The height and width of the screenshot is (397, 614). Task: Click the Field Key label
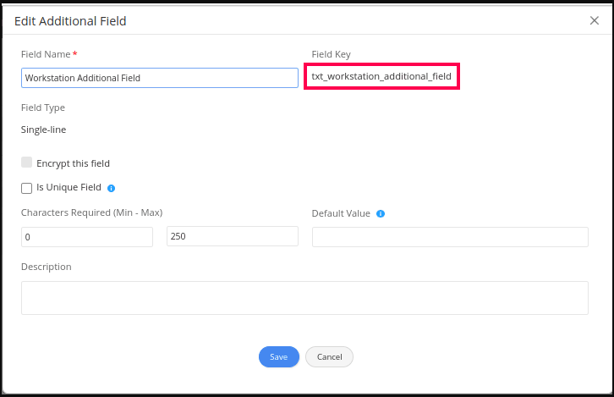coord(332,54)
